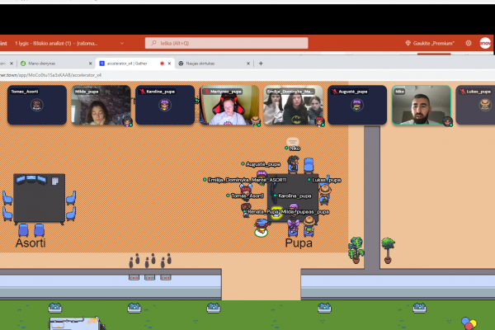Click the Asorti room label
This screenshot has height=330, width=495.
(x=31, y=243)
